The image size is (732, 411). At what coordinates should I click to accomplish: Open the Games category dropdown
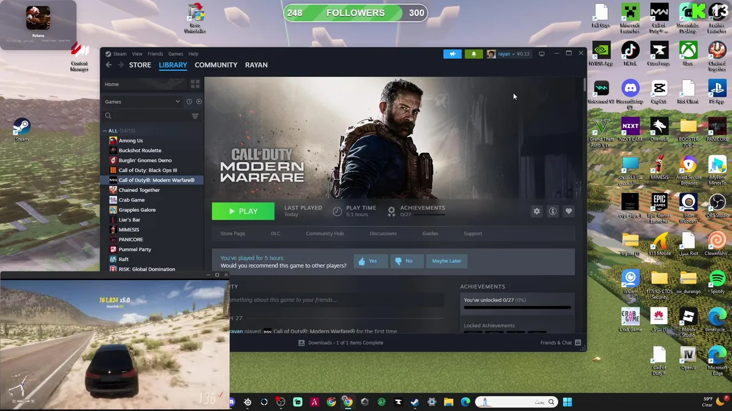point(142,102)
